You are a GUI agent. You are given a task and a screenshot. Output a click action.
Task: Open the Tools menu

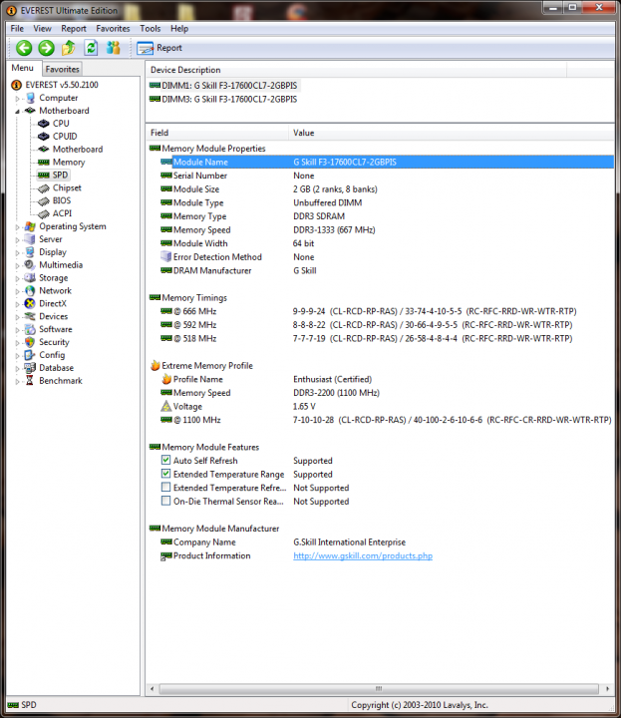pyautogui.click(x=151, y=28)
